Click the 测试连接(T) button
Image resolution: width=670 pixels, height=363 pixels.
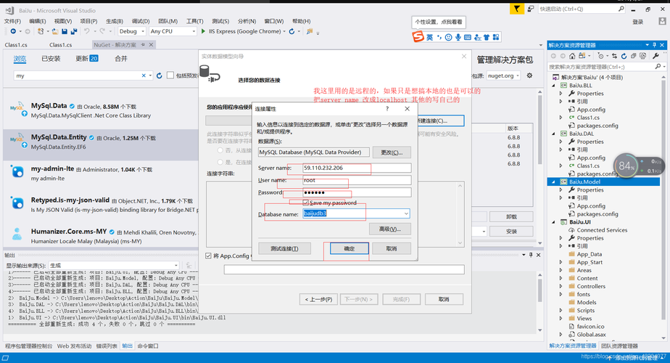click(x=284, y=249)
